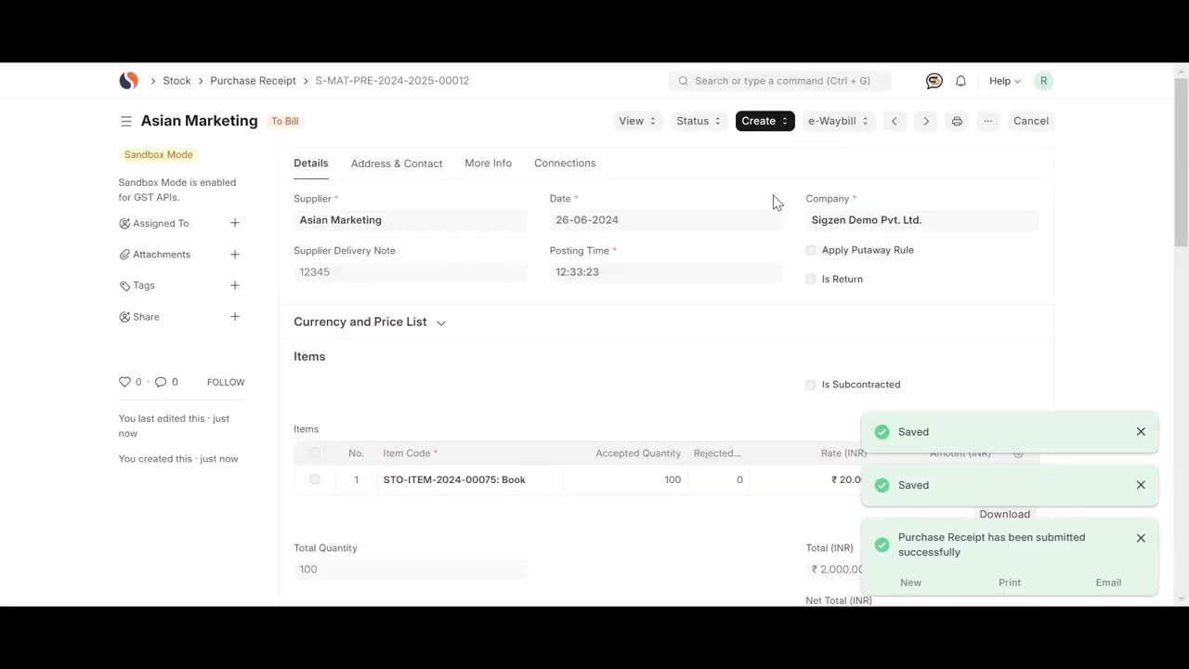
Task: Focus the search command bar
Action: (x=779, y=81)
